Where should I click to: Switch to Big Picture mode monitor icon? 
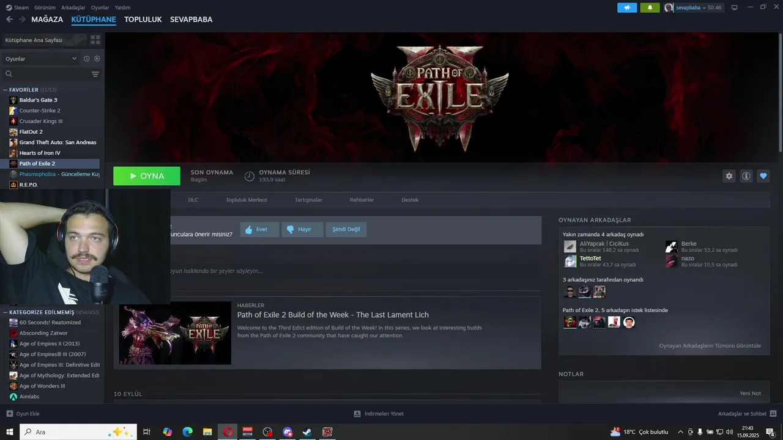734,7
